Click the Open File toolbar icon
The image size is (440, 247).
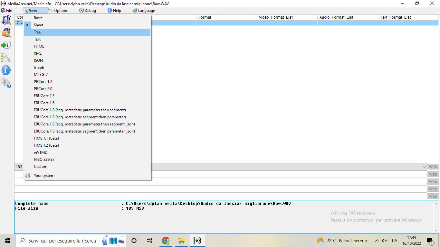coord(6,20)
